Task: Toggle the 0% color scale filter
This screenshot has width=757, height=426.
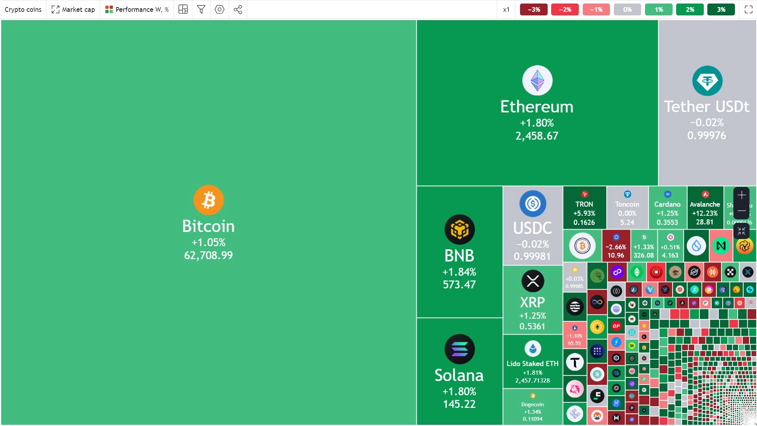Action: pyautogui.click(x=627, y=9)
